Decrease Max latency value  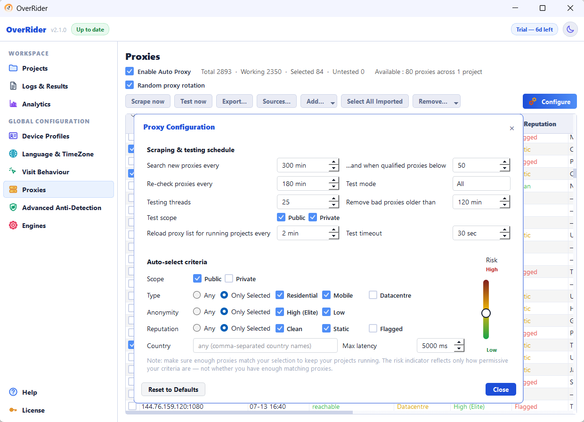coord(459,349)
